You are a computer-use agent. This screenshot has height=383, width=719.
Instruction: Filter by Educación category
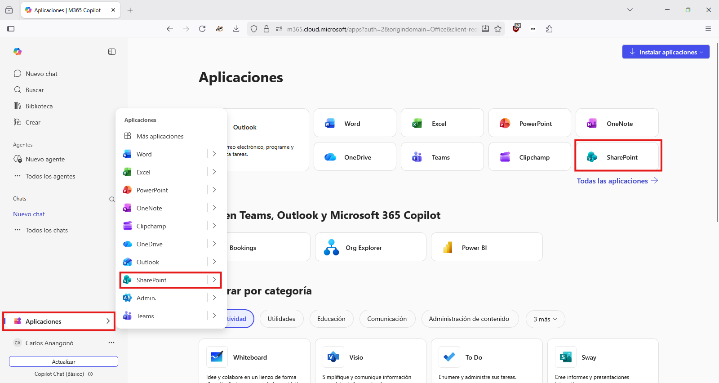331,319
